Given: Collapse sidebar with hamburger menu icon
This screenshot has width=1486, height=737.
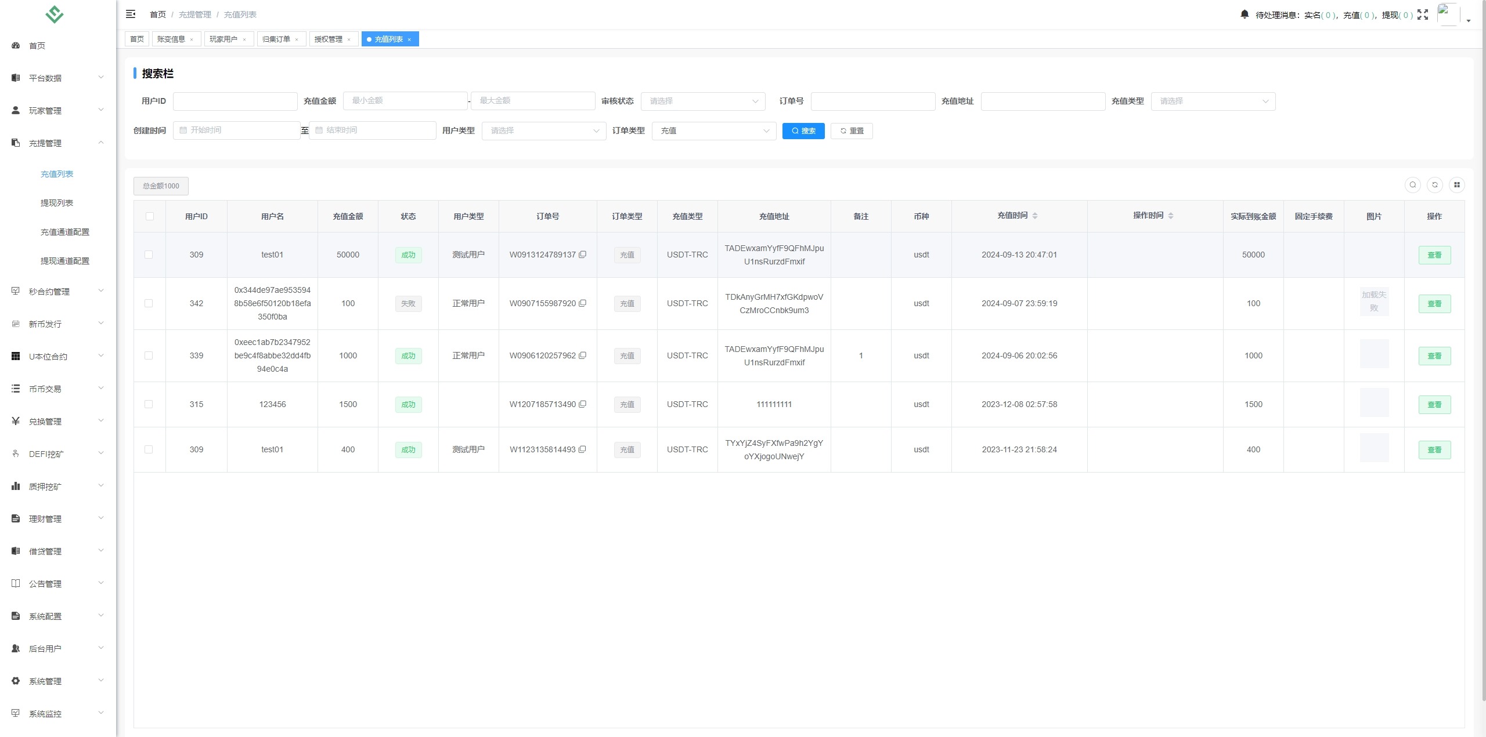Looking at the screenshot, I should pyautogui.click(x=131, y=14).
